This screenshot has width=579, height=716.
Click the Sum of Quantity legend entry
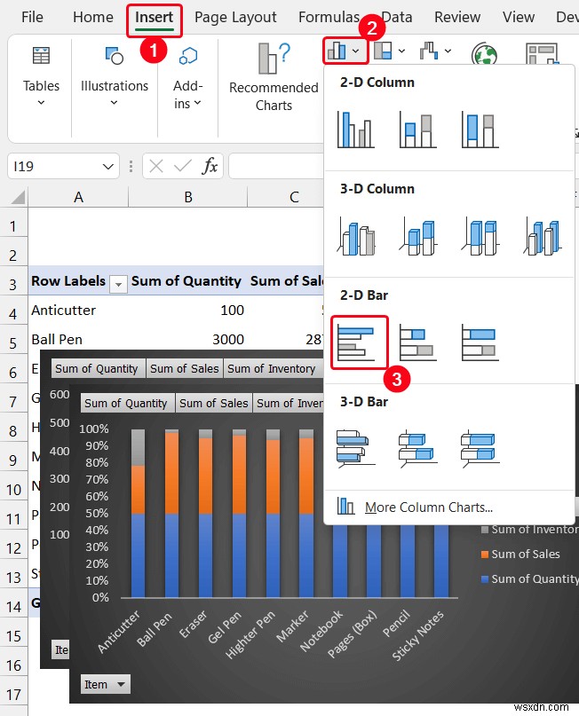coord(530,578)
